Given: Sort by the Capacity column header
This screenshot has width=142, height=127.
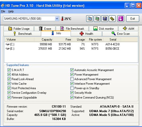Looking at the screenshot, I should (44, 40).
